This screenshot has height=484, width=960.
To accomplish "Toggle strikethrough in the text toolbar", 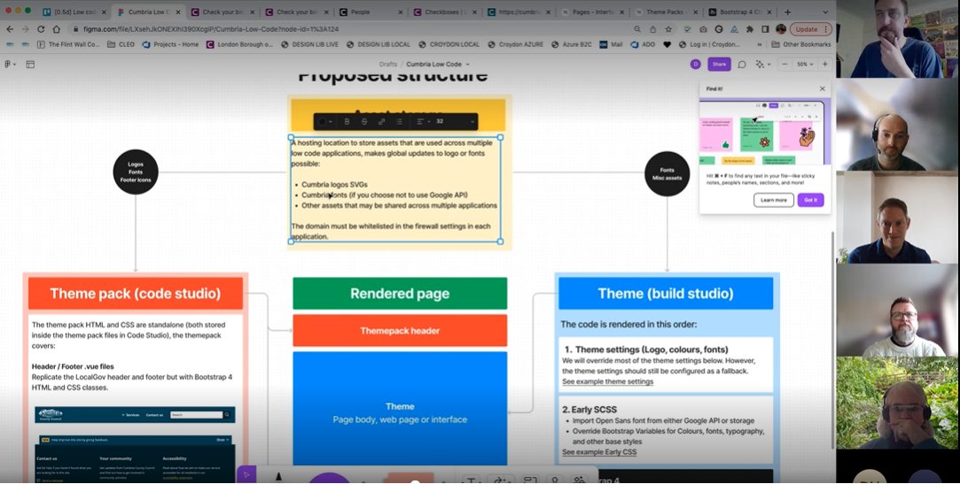I will point(364,121).
